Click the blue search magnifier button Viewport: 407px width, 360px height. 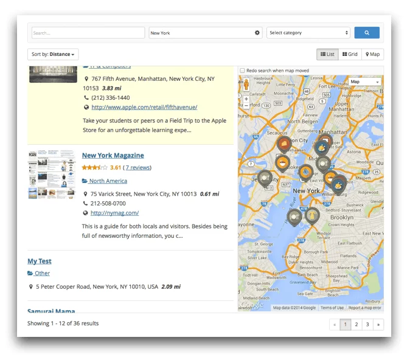[367, 33]
